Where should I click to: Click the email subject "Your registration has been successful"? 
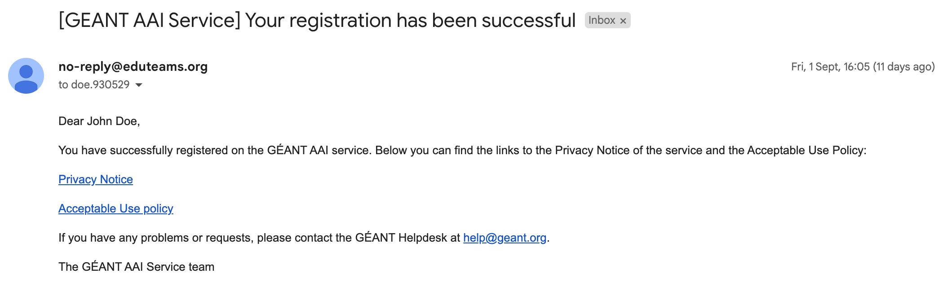pyautogui.click(x=410, y=20)
